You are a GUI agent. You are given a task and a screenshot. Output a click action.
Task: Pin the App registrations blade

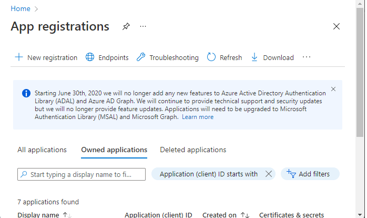click(x=126, y=26)
